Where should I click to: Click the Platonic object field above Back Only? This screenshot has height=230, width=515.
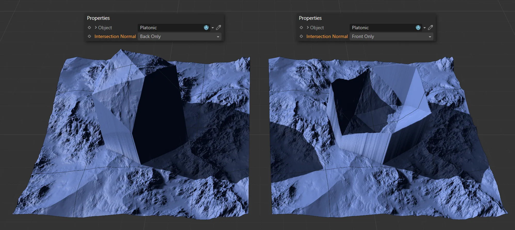(x=170, y=28)
